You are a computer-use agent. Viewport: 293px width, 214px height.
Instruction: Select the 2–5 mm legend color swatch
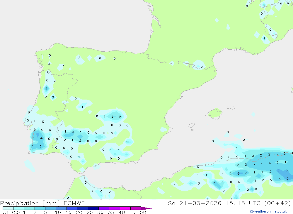coord(40,208)
